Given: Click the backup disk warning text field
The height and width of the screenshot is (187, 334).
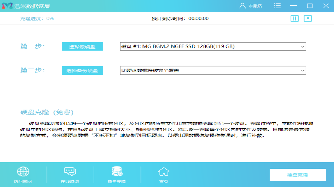Looking at the screenshot, I should click(x=183, y=70).
